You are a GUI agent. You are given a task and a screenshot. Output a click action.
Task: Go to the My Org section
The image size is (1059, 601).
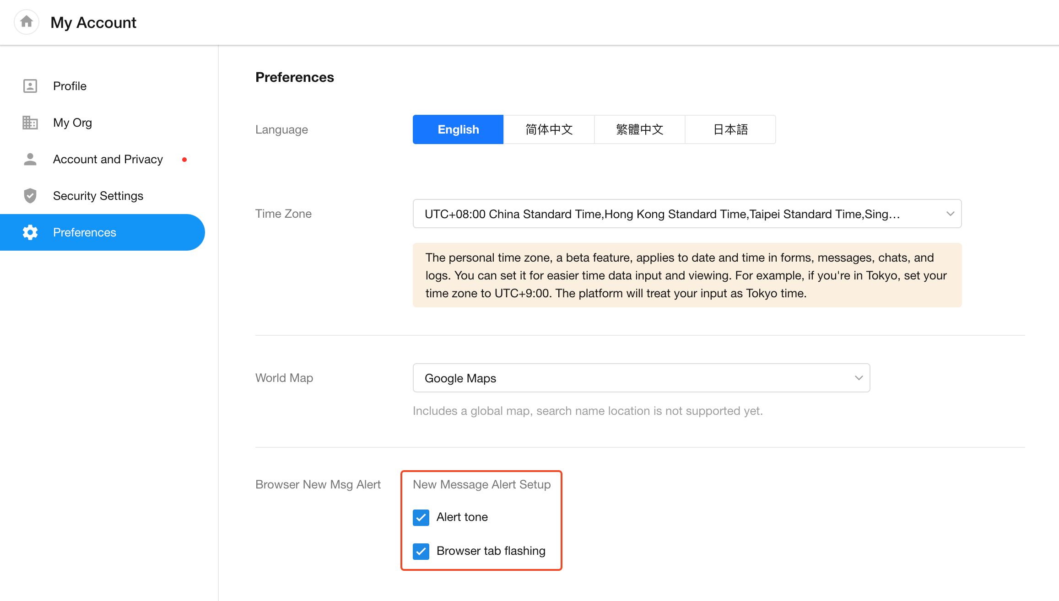[x=72, y=123]
